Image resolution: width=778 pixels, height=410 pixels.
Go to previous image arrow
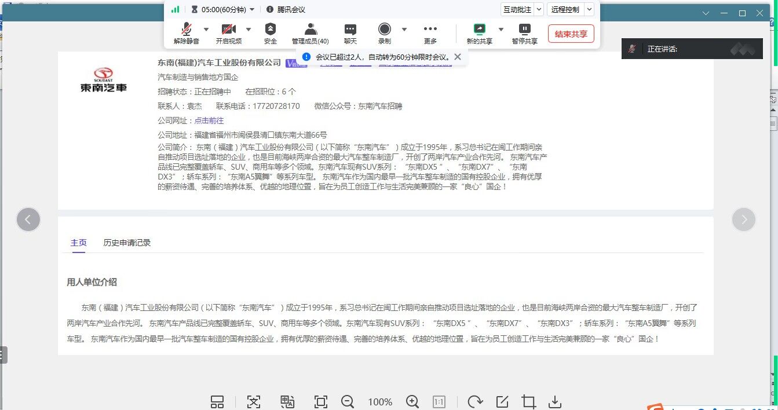coord(28,219)
